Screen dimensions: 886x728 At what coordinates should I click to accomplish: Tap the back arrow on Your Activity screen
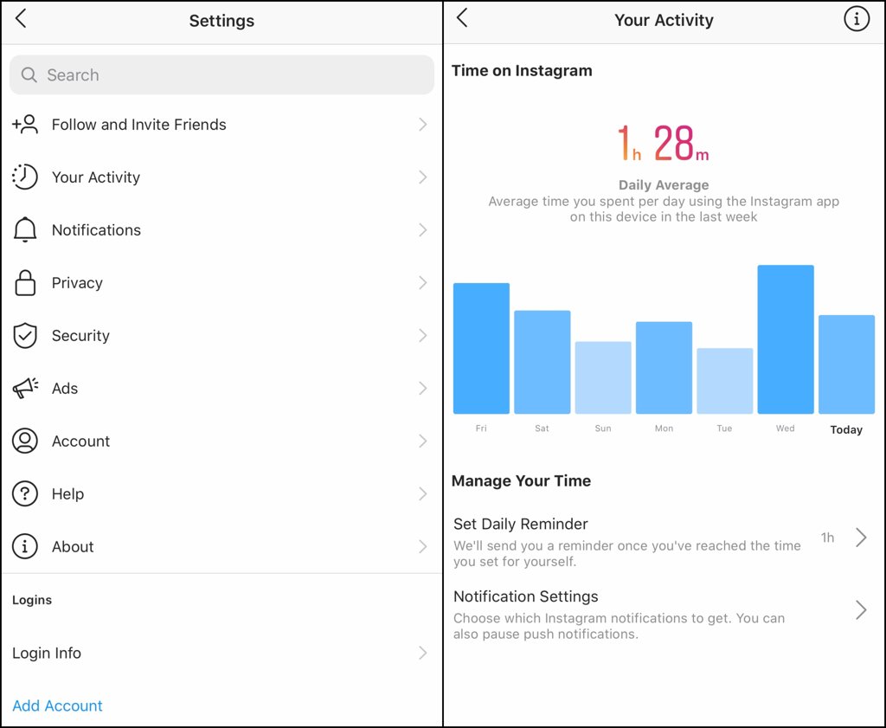[462, 18]
